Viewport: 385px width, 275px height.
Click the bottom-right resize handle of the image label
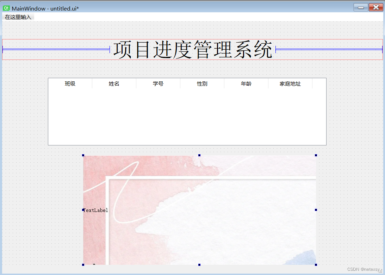315,264
